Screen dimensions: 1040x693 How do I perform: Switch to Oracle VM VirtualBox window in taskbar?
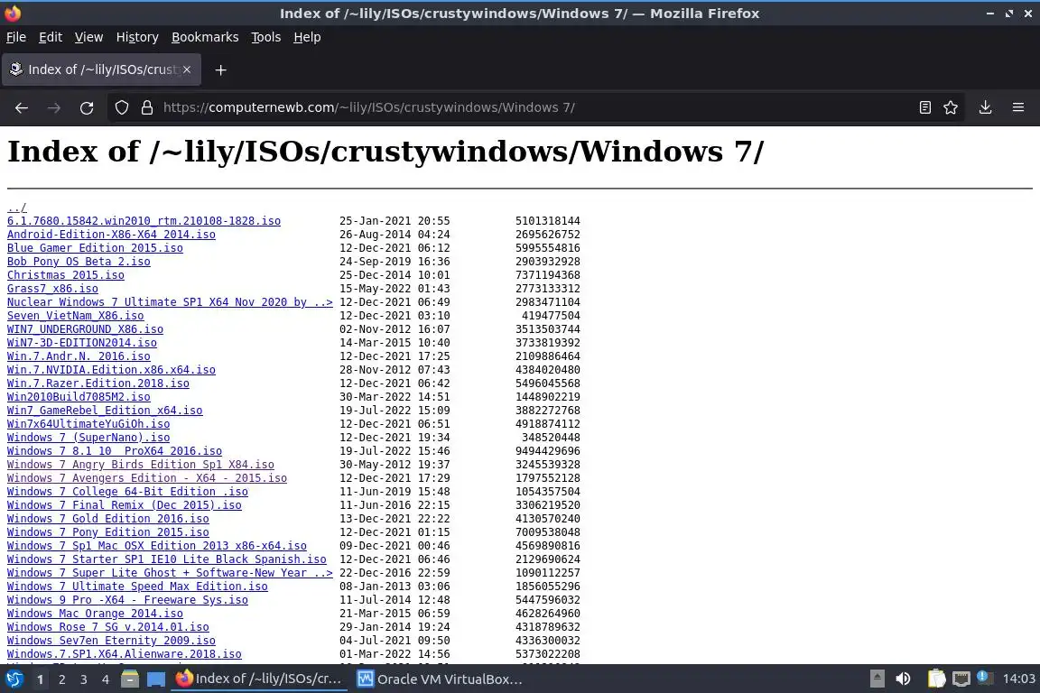[440, 679]
